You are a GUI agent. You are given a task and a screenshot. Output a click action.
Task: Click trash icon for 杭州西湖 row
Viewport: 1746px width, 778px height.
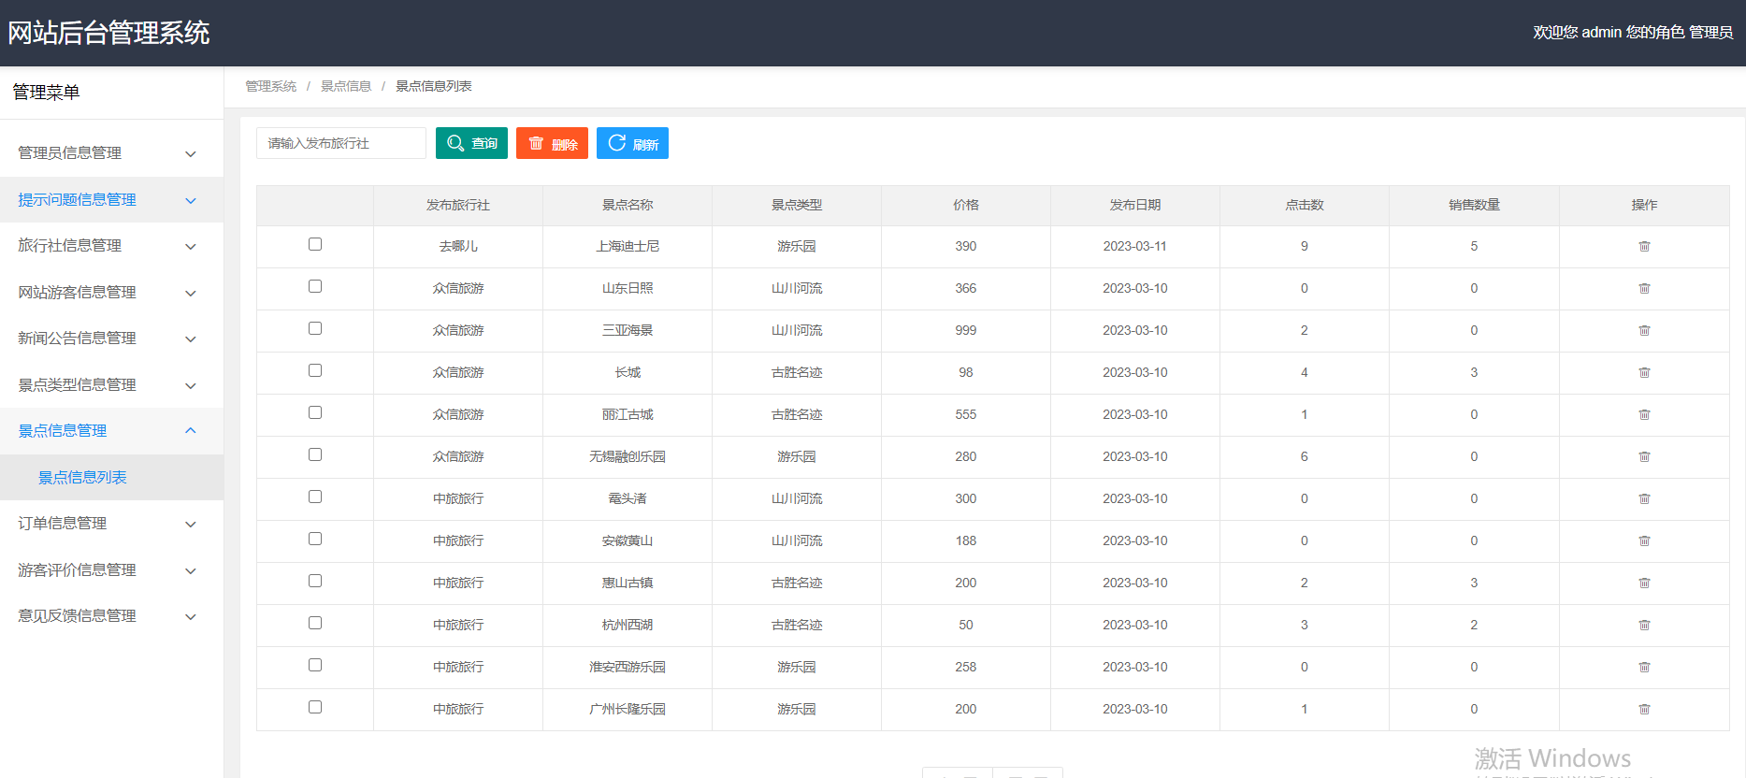click(1644, 626)
